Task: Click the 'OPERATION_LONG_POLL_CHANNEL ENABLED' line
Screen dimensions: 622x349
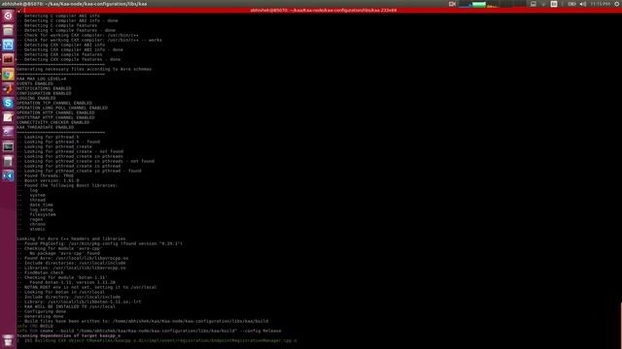Action: [62, 108]
